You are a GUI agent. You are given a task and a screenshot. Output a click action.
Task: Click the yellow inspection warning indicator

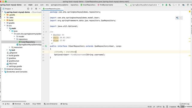pos(190,12)
